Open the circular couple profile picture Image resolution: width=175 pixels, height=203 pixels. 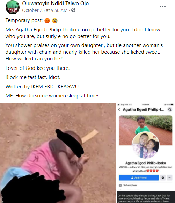point(146,145)
